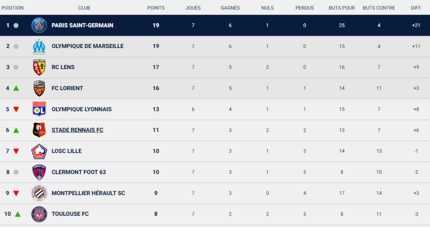Select the LOSC Lille badge

[39, 151]
